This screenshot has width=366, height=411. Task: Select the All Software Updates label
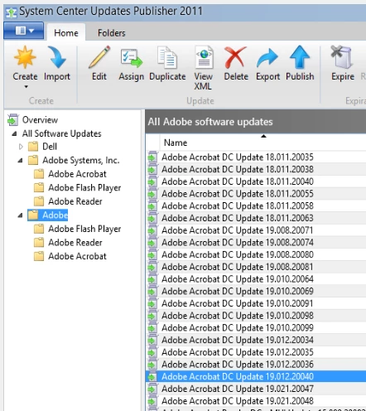(62, 133)
